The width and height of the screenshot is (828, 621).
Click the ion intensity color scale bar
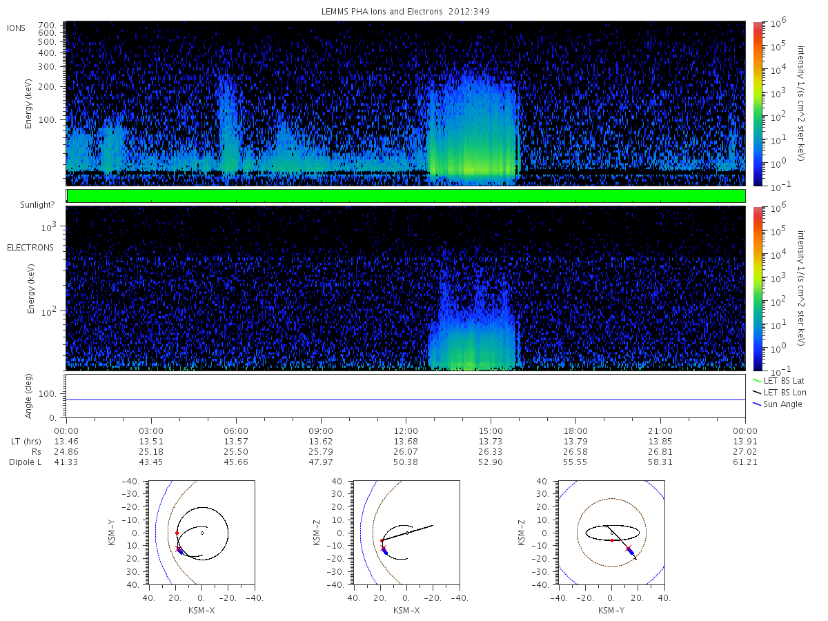(x=758, y=103)
